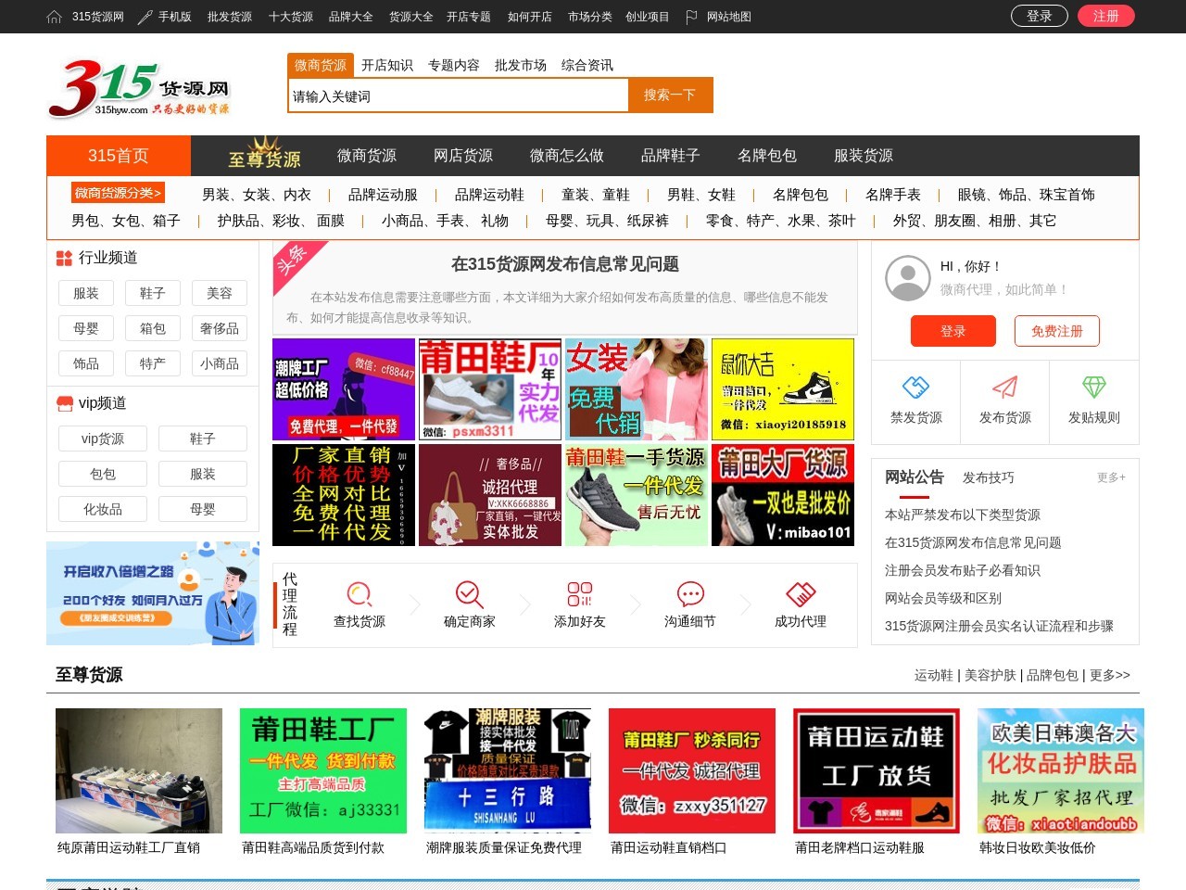
Task: Open the 名牌手表 category link
Action: 893,195
